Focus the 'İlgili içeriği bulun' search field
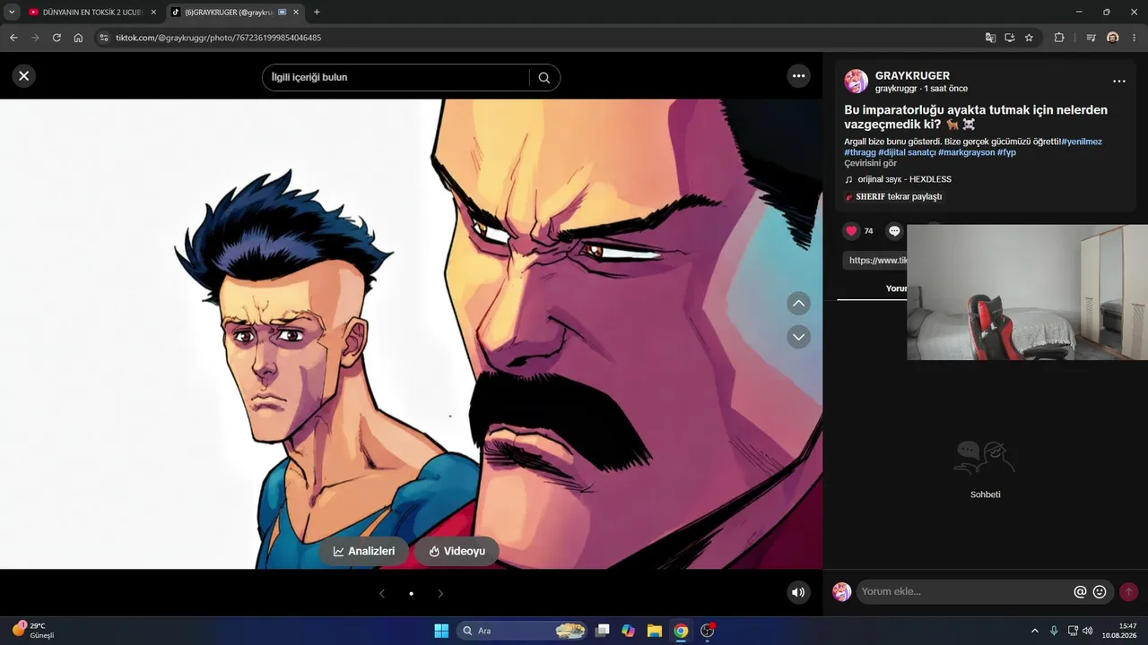The width and height of the screenshot is (1148, 645). click(x=396, y=78)
